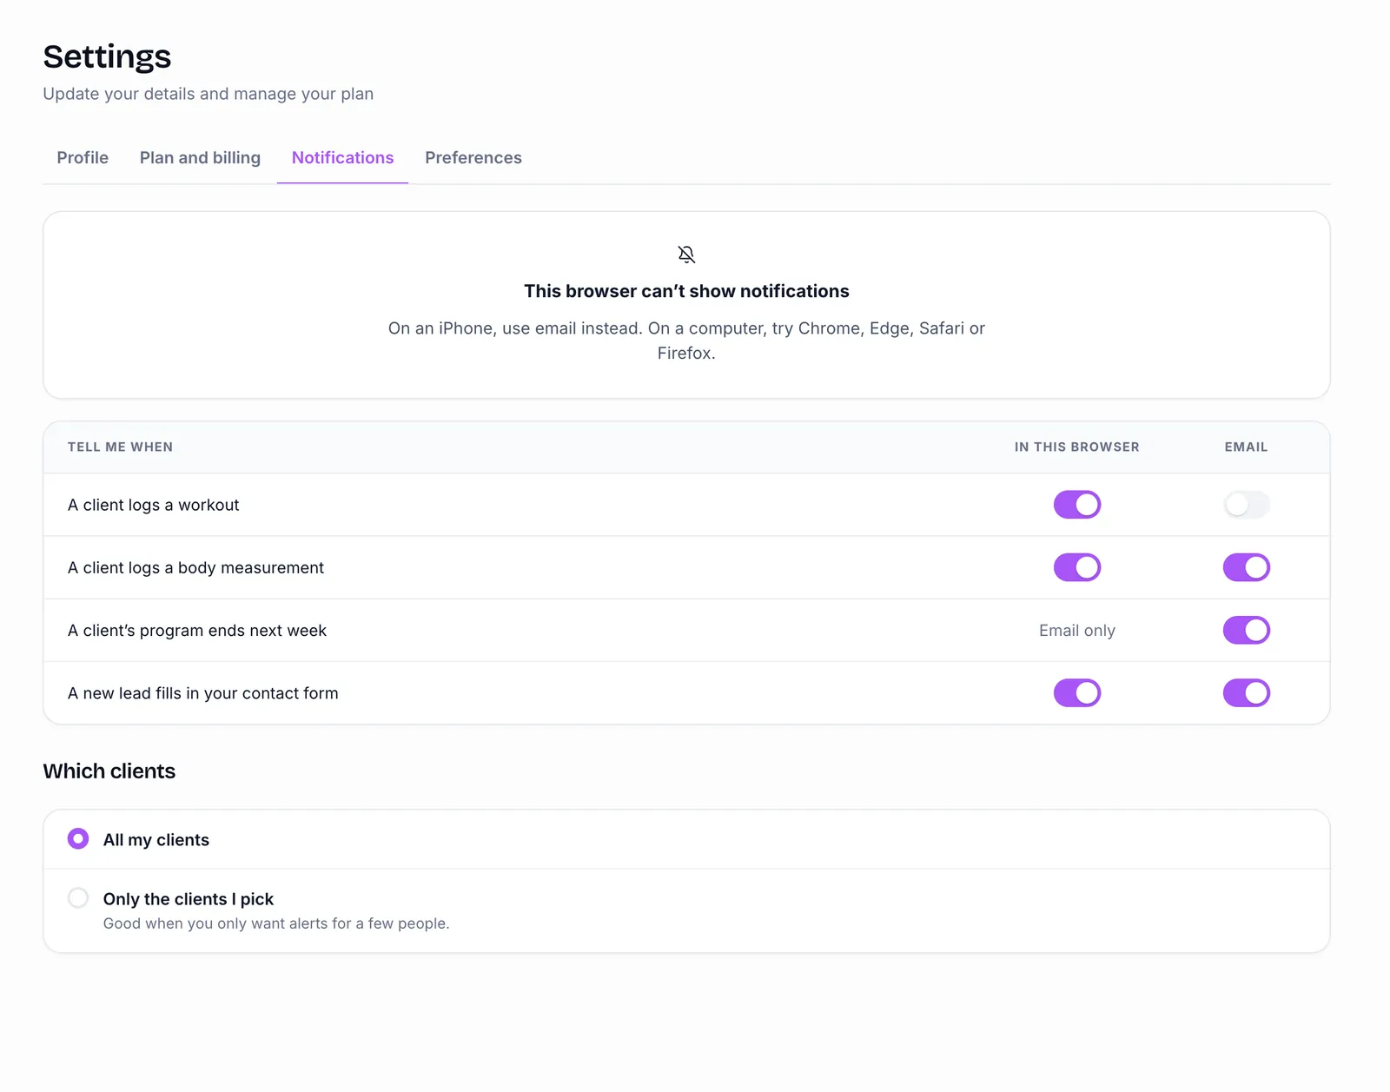The height and width of the screenshot is (1092, 1390).
Task: Disable browser alerts for new lead contact form
Action: tap(1077, 693)
